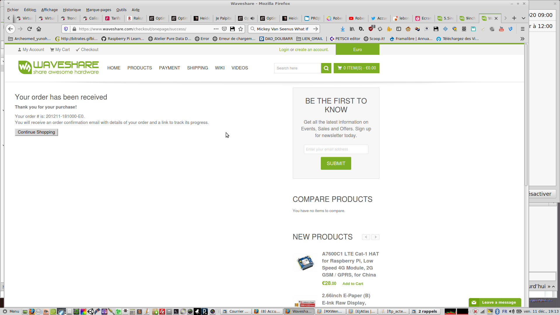Click the YouTube extension icon

tap(501, 29)
